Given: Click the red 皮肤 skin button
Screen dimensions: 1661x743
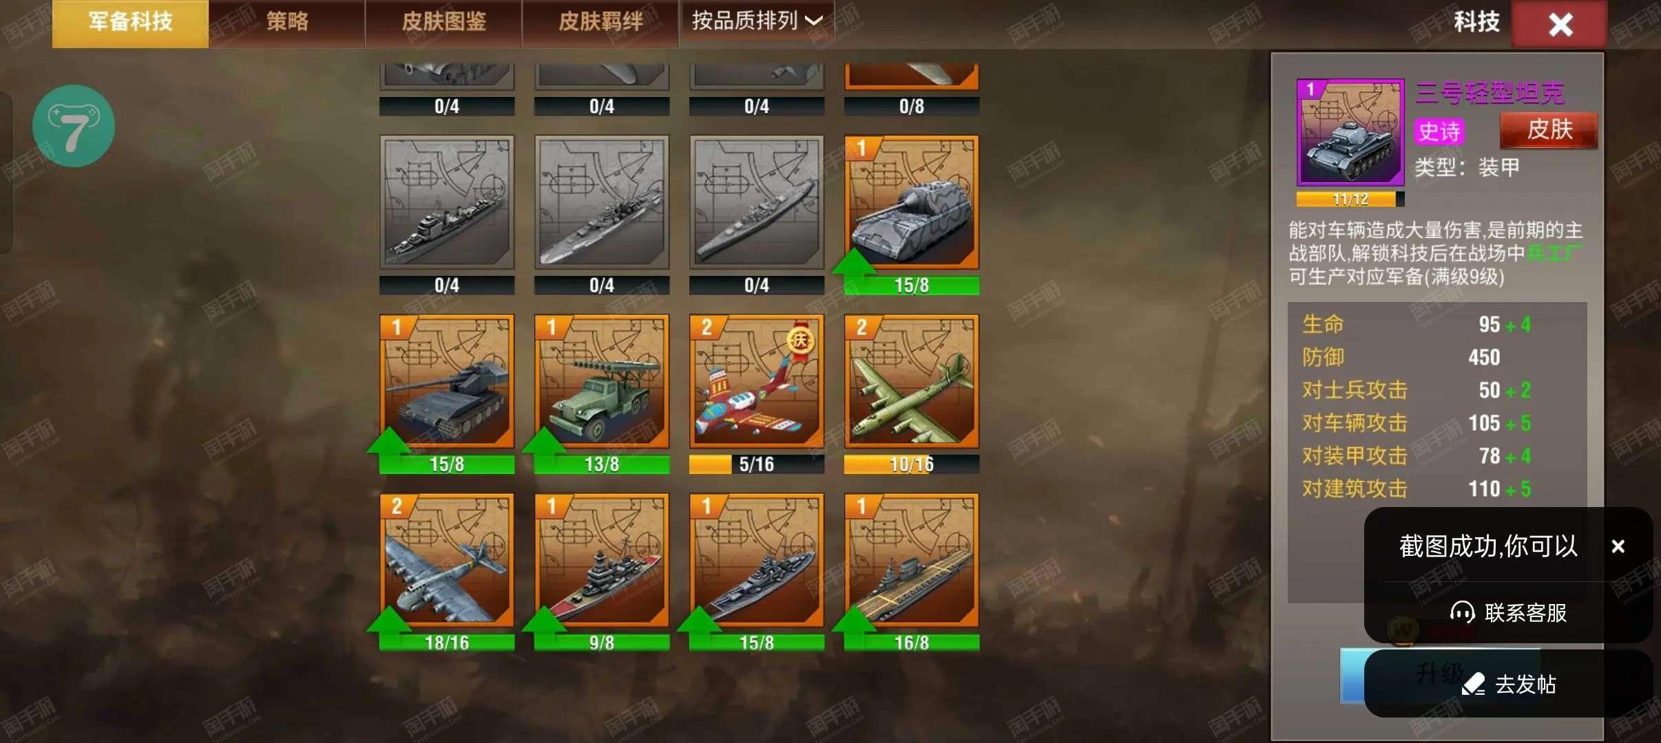Looking at the screenshot, I should coord(1548,129).
